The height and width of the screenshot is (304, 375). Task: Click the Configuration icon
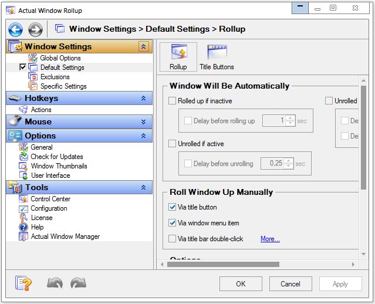pyautogui.click(x=23, y=208)
